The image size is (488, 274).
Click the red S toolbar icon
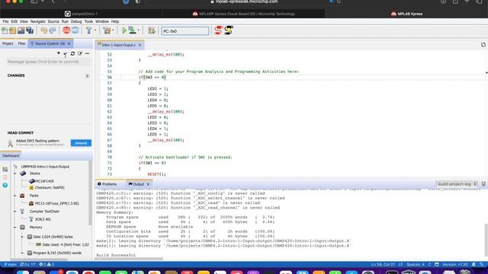(218, 30)
